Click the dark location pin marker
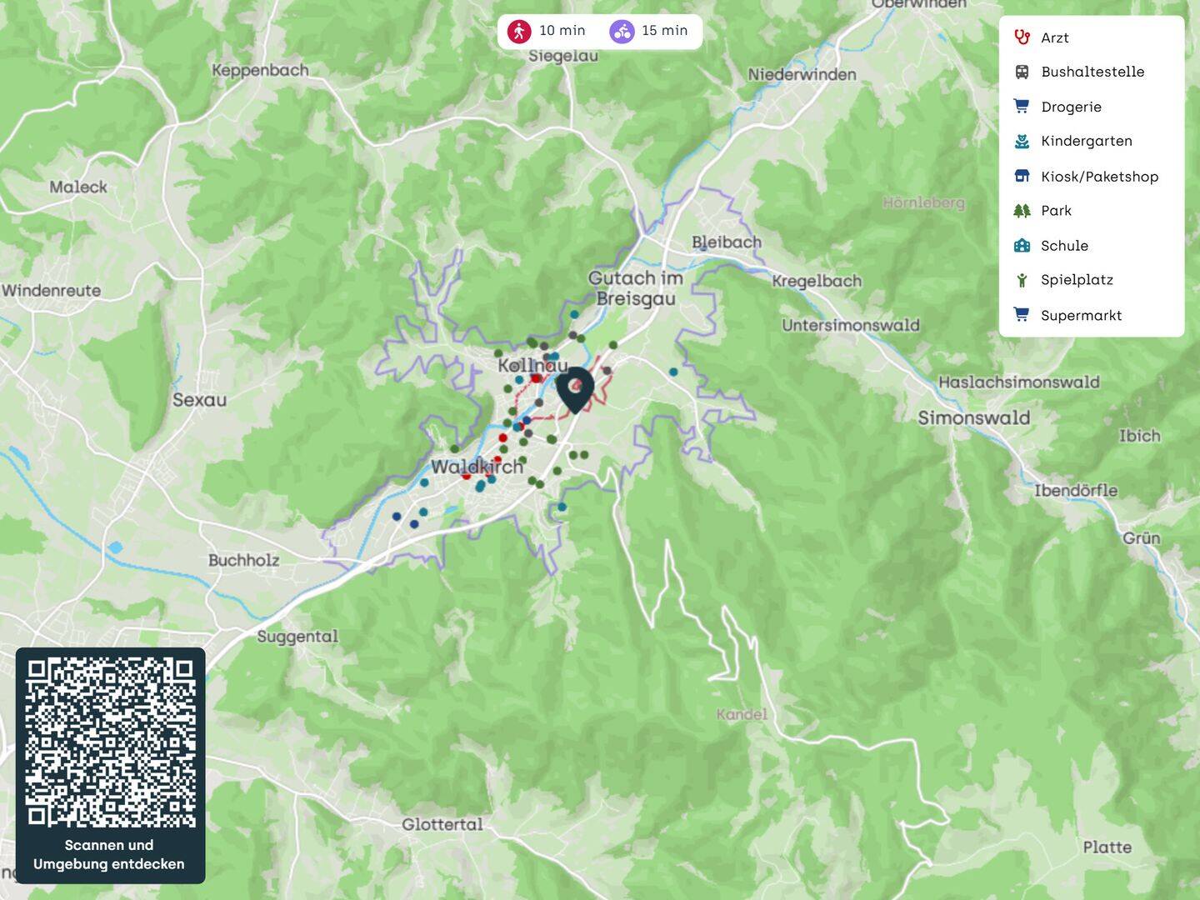1200x900 pixels. (x=575, y=388)
